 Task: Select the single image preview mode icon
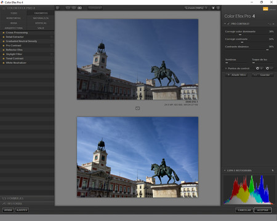68,8
